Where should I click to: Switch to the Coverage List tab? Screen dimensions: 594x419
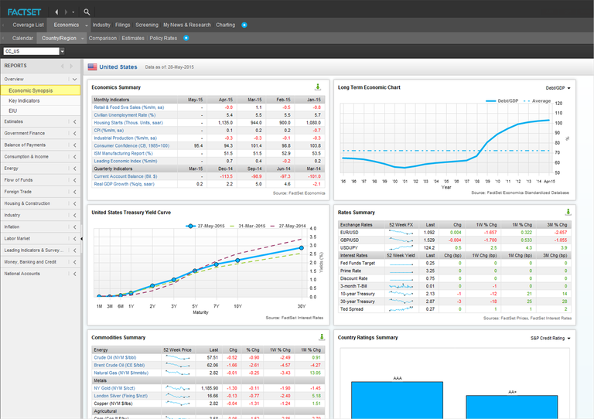click(x=28, y=25)
